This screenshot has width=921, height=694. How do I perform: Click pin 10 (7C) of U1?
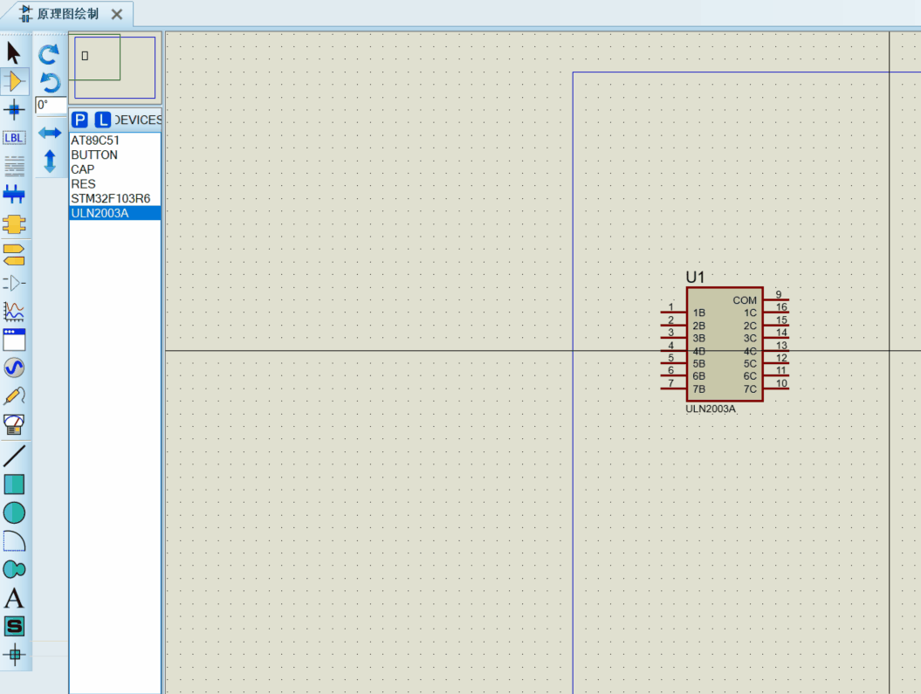pyautogui.click(x=776, y=388)
